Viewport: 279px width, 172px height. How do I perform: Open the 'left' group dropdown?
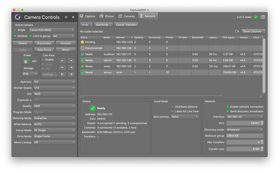pos(63,36)
